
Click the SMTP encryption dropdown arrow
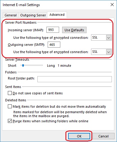pos(109,52)
